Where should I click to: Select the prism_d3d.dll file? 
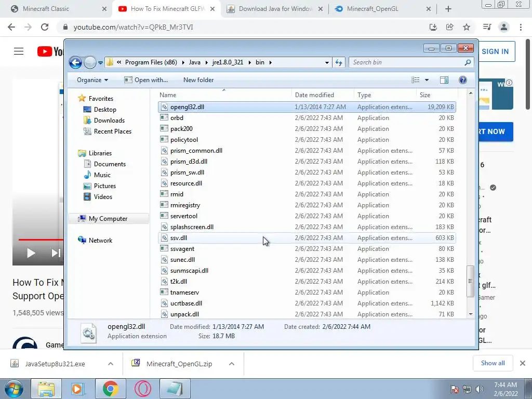[x=307, y=162]
